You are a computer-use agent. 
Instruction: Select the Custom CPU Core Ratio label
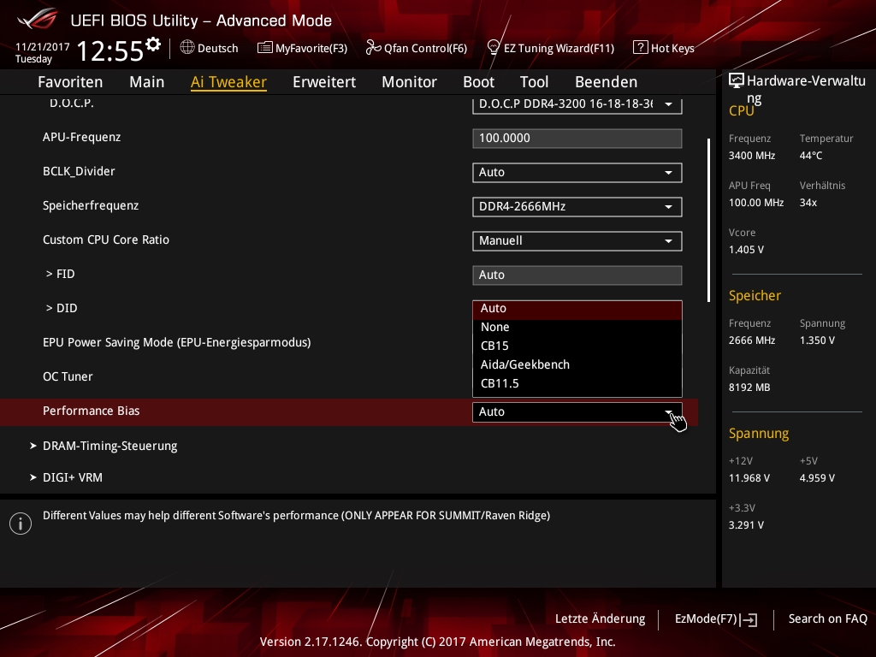pos(105,240)
